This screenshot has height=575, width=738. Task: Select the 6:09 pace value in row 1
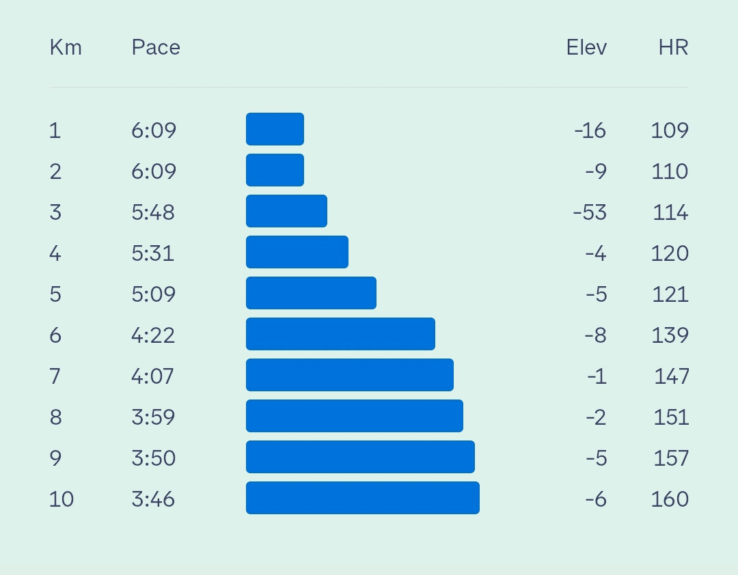pyautogui.click(x=154, y=130)
